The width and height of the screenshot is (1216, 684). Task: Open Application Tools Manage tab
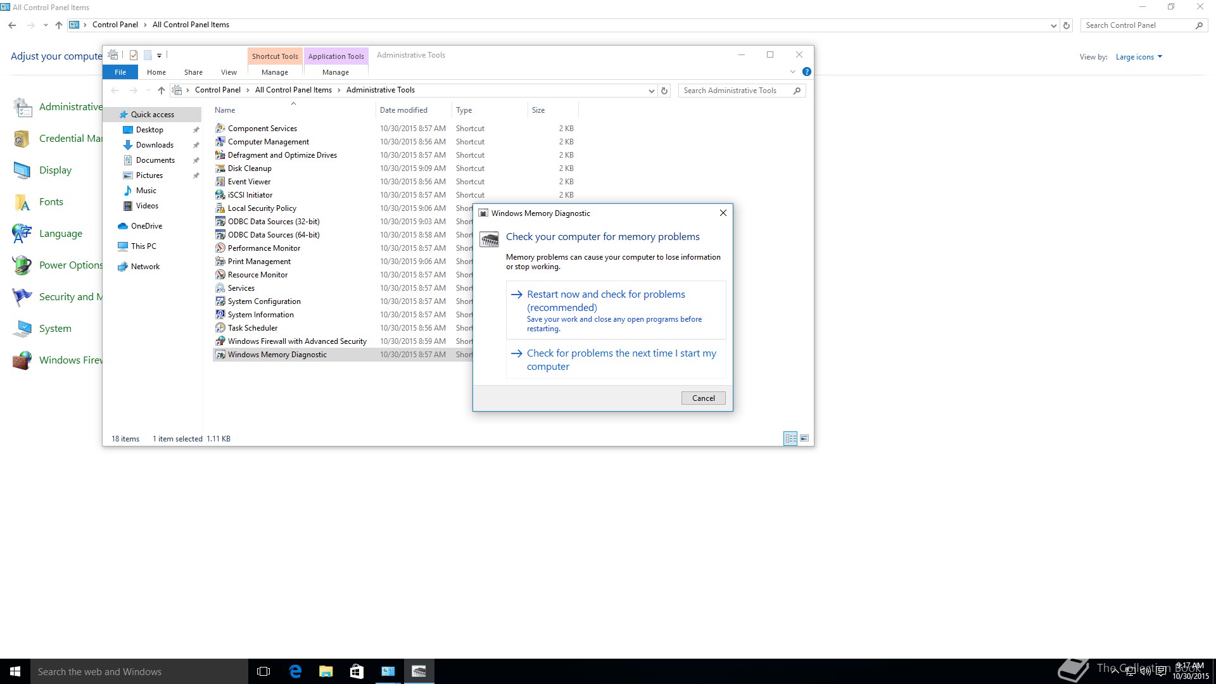click(336, 72)
